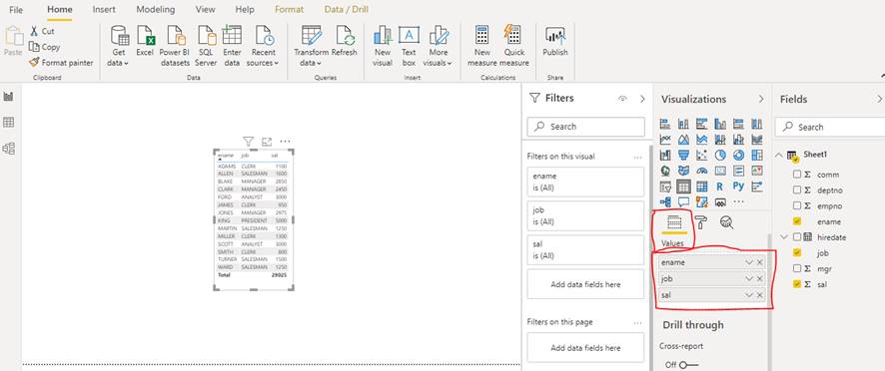Publish the report
Image resolution: width=885 pixels, height=371 pixels.
554,41
